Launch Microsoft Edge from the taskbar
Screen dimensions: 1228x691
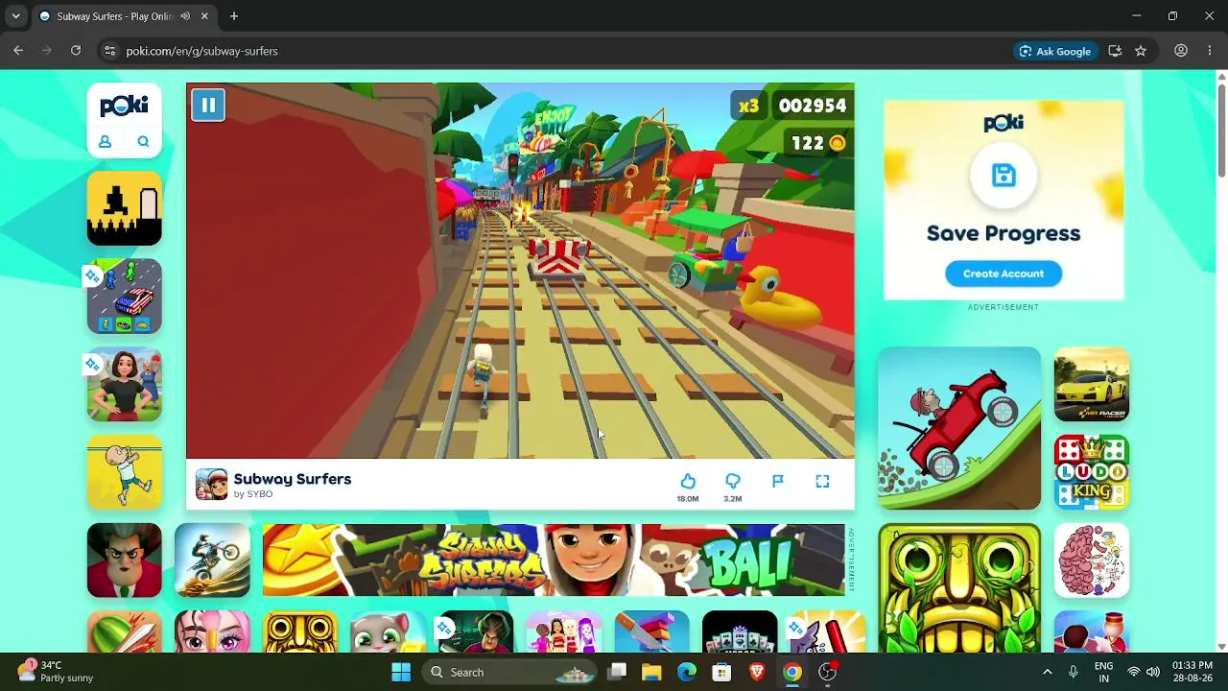(687, 672)
